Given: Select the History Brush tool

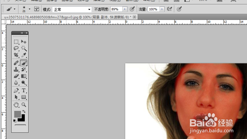Looking at the screenshot, I should 24,69.
